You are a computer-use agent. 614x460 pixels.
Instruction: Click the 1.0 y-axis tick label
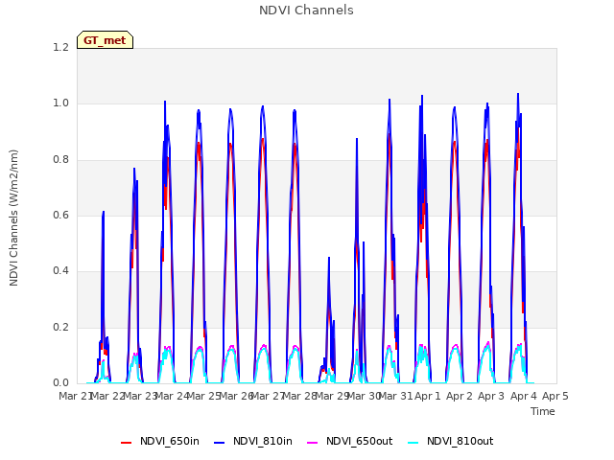coord(60,103)
